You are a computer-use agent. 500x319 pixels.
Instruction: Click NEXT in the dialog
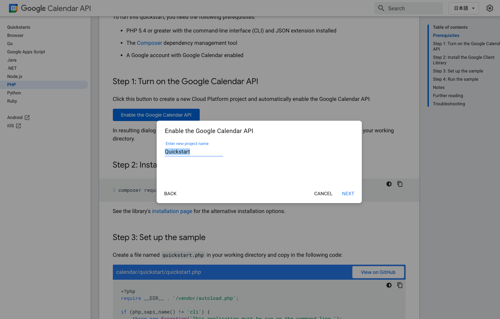tap(348, 194)
